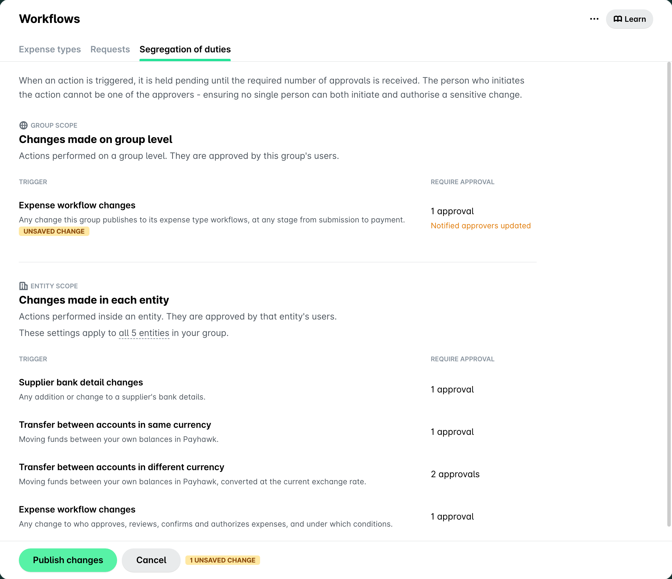672x579 pixels.
Task: Click the Learn button
Action: (x=629, y=19)
